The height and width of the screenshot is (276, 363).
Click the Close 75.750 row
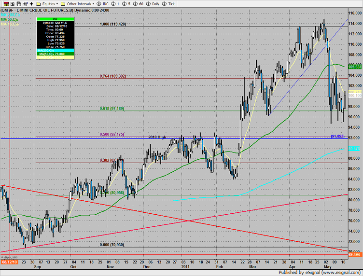coord(56,47)
